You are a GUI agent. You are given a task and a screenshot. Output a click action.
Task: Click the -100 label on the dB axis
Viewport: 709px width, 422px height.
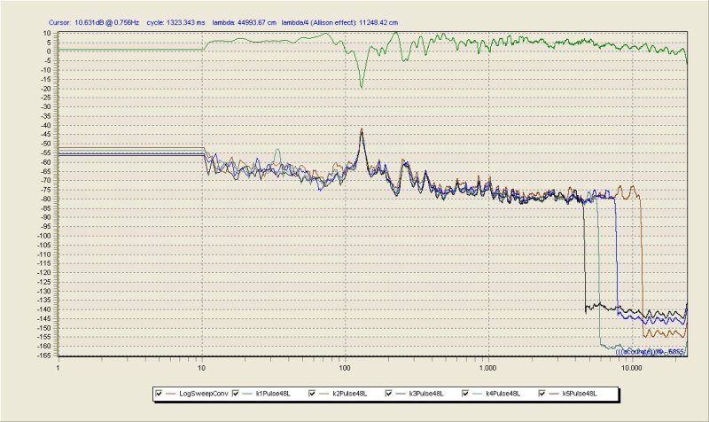tap(43, 236)
